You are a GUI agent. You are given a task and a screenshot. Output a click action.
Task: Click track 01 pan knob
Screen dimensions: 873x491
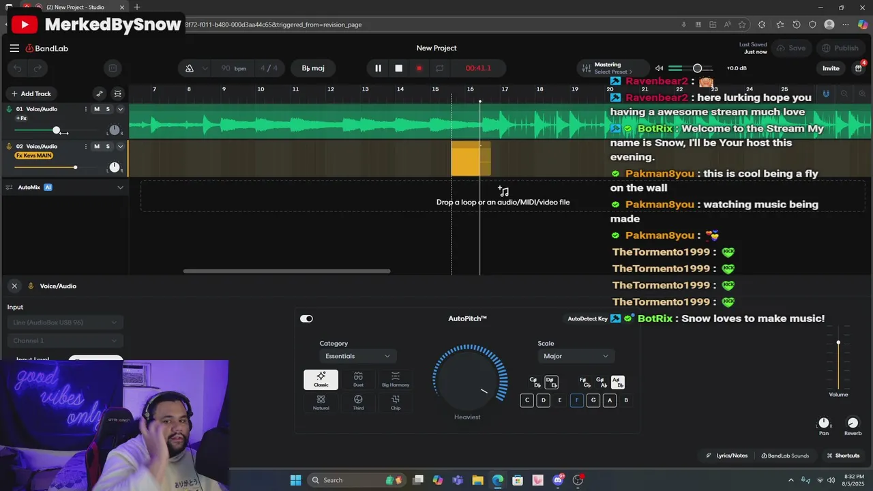click(115, 130)
